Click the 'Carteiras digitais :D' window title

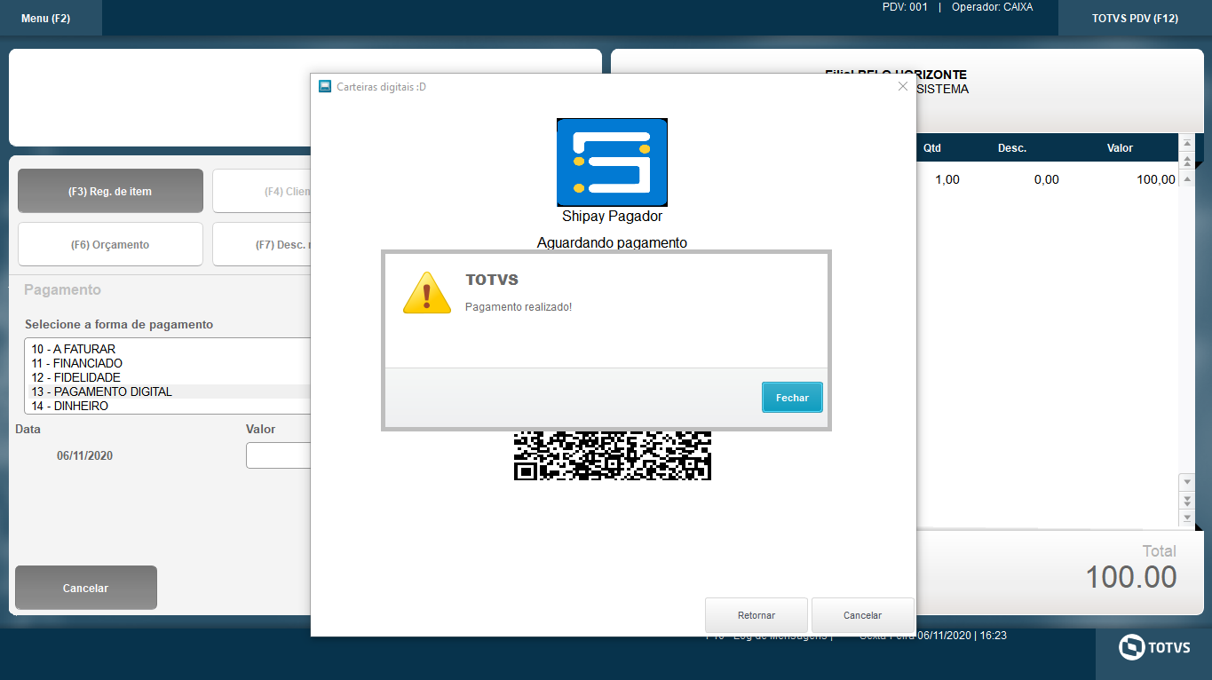pyautogui.click(x=382, y=86)
